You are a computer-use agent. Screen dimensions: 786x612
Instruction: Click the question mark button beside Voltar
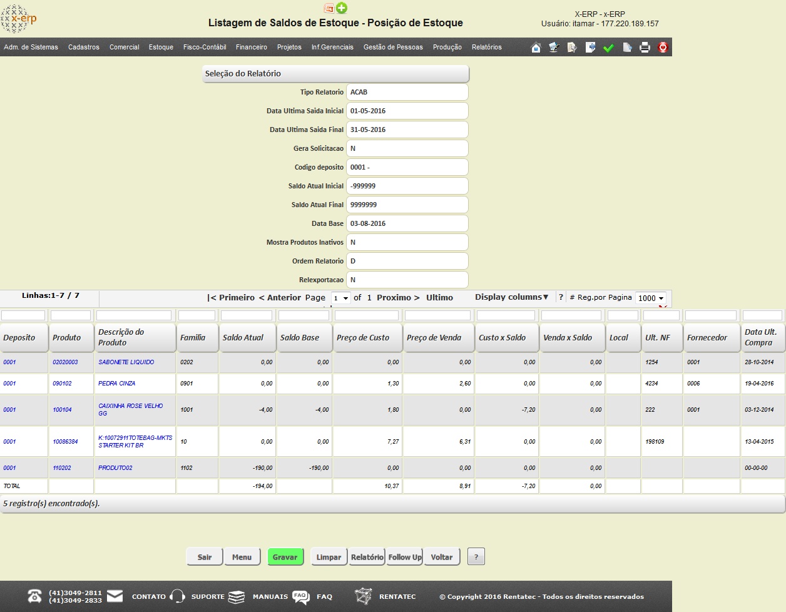tap(476, 557)
